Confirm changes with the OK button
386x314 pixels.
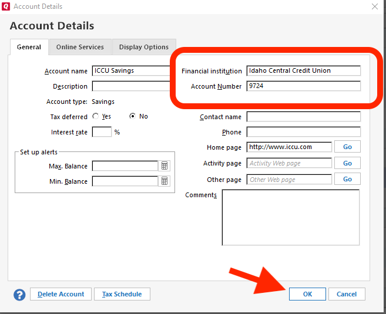(x=307, y=294)
